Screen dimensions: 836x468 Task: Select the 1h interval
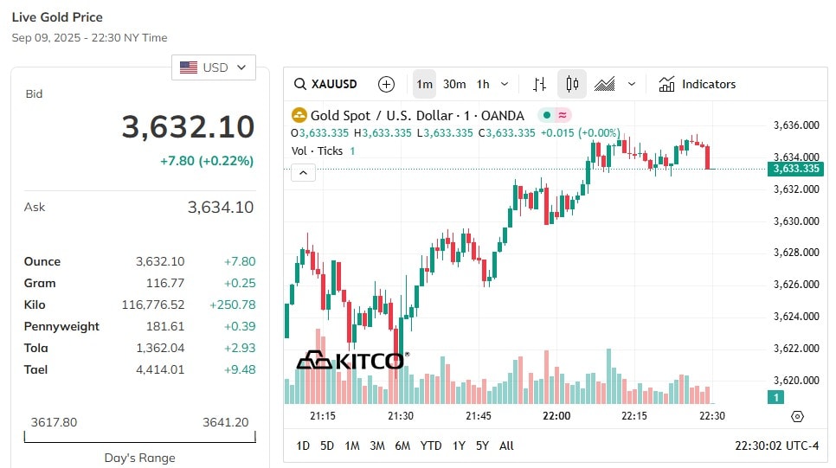coord(483,84)
